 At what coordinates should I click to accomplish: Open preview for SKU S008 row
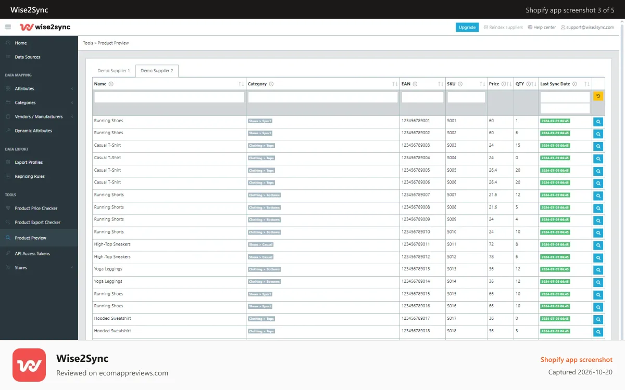coord(598,209)
